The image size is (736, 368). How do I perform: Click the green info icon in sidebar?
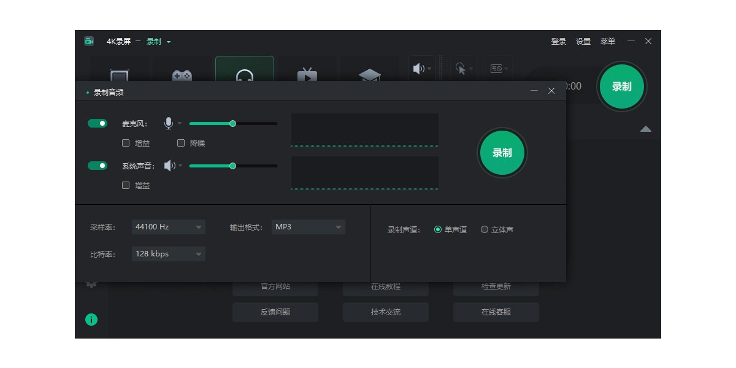[x=91, y=320]
